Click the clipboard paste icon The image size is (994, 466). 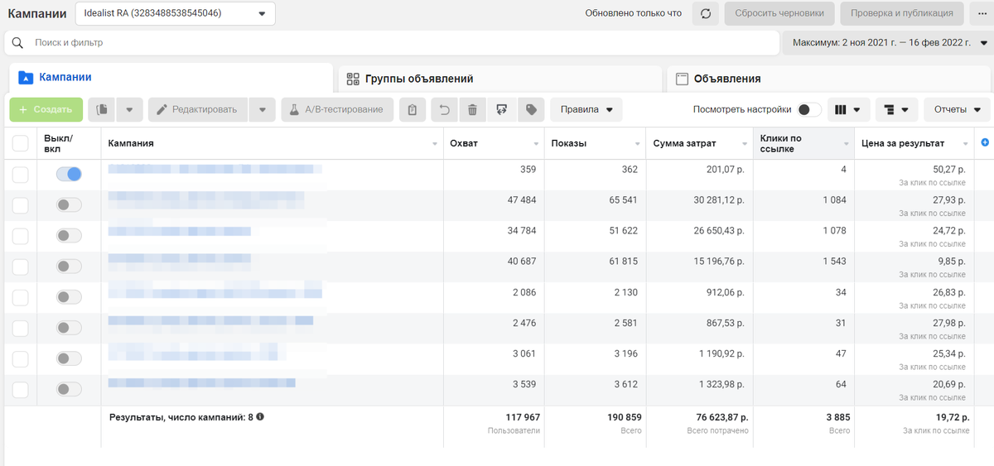pos(413,109)
